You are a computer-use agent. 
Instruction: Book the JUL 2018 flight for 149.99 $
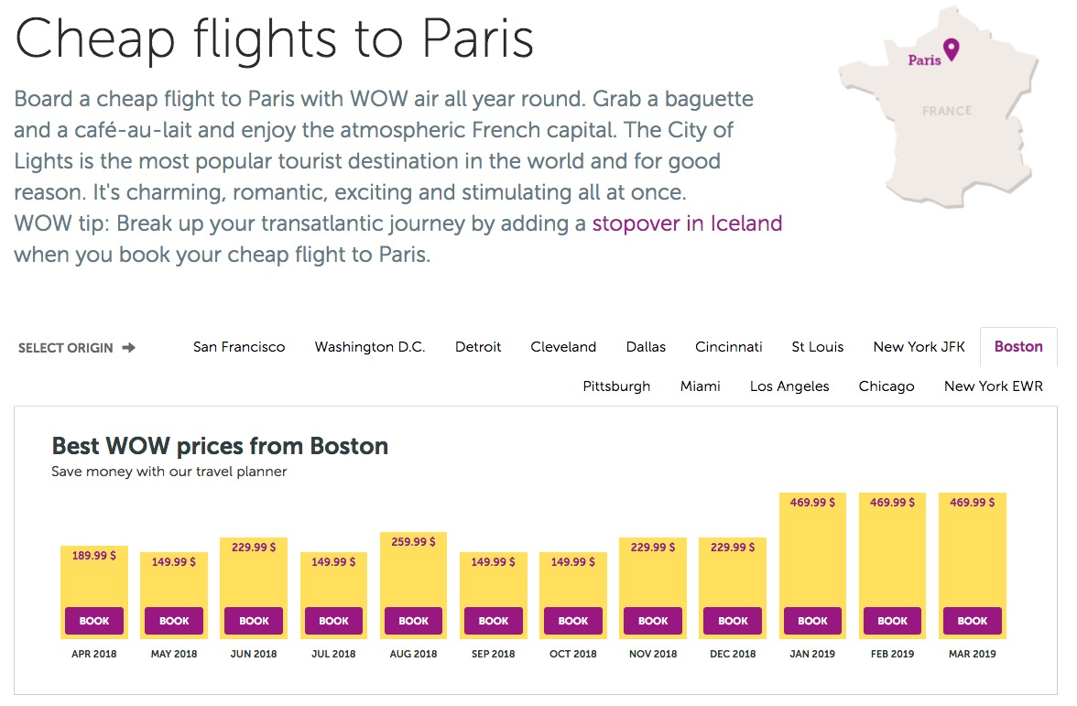[333, 621]
